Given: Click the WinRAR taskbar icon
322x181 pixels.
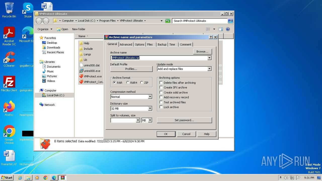Looking at the screenshot, I should [x=63, y=178].
